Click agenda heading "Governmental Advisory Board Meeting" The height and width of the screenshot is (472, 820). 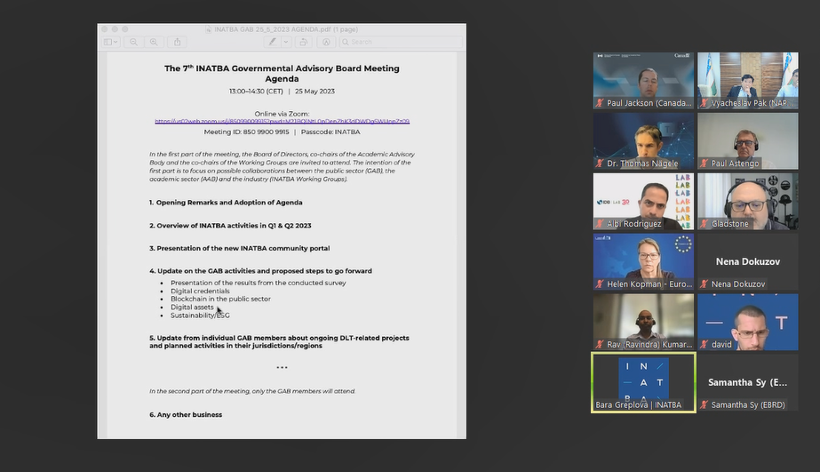pyautogui.click(x=315, y=68)
